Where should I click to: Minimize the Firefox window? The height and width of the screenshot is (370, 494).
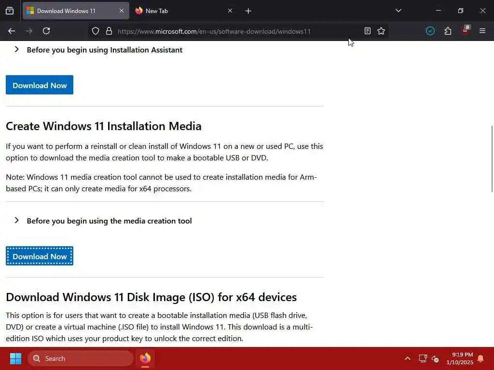click(x=438, y=11)
